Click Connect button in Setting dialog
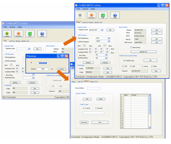This screenshot has width=171, height=144. click(x=62, y=69)
